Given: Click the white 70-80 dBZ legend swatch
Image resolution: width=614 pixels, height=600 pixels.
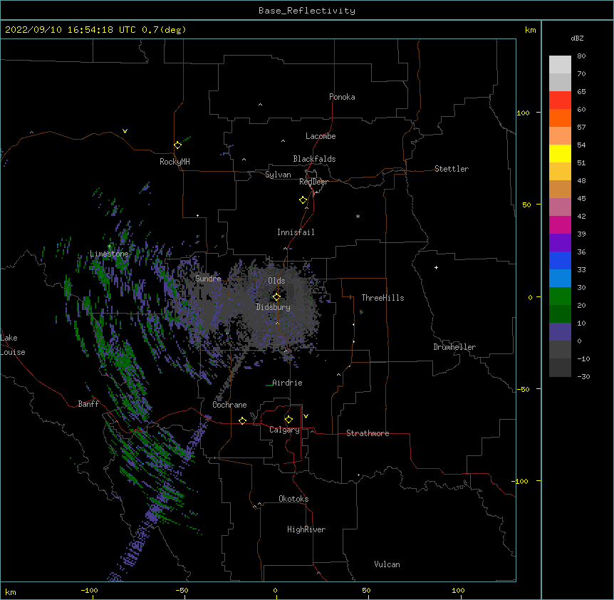Looking at the screenshot, I should pos(560,64).
